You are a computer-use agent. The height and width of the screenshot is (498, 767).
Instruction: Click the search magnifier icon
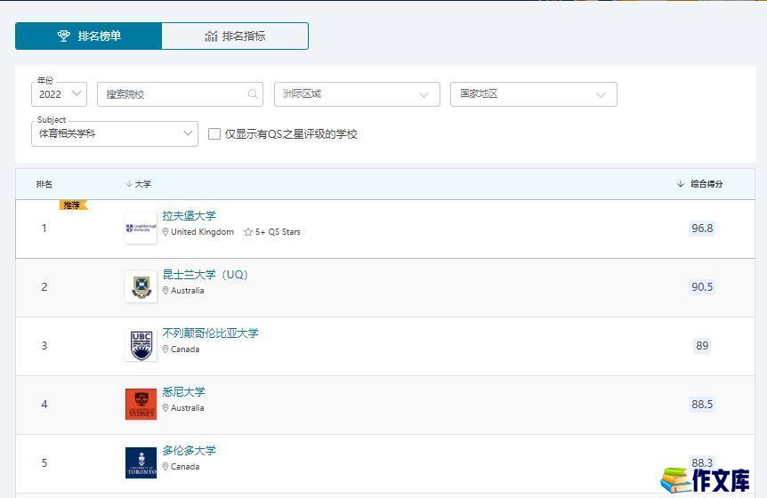(253, 94)
